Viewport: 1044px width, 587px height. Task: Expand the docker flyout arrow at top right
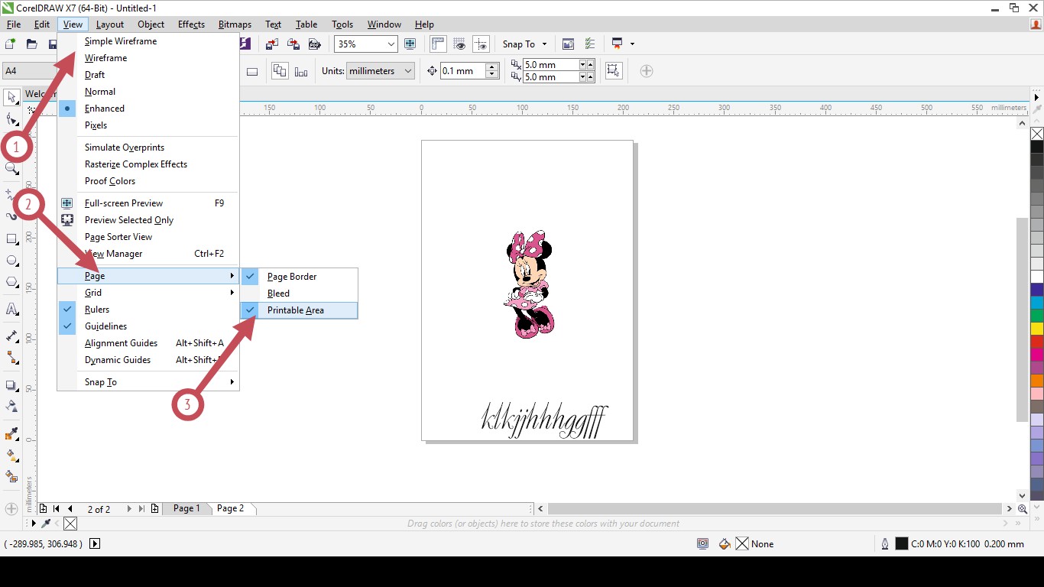(1037, 97)
